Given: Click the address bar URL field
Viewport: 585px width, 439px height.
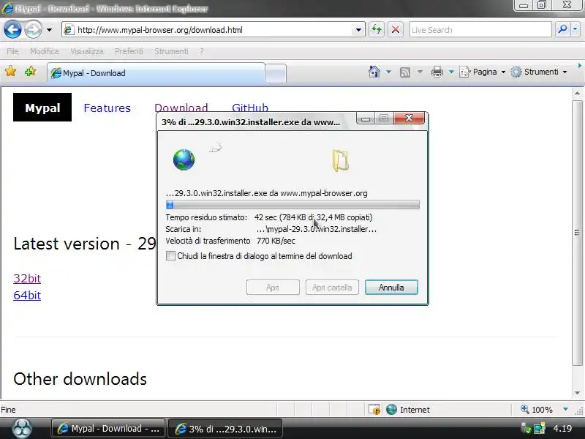Looking at the screenshot, I should point(207,30).
